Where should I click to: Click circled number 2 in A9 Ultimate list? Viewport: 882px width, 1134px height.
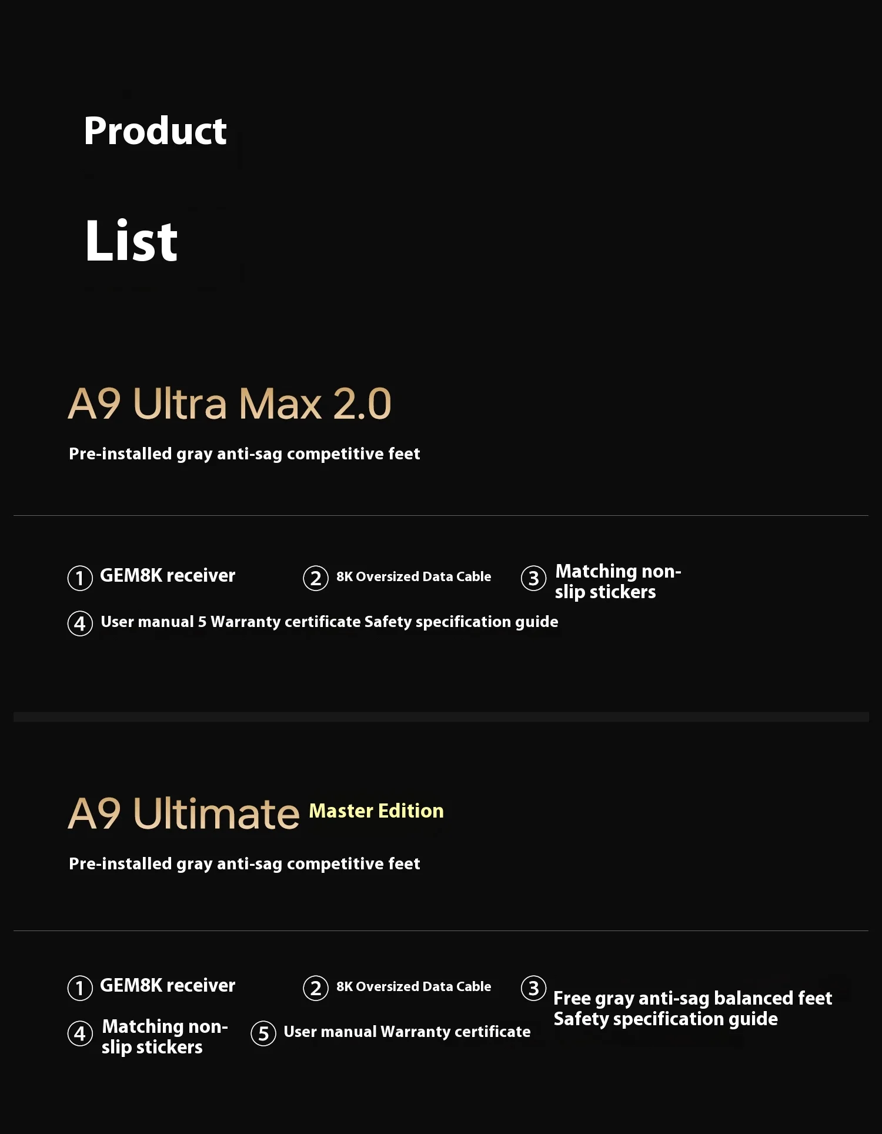(x=316, y=988)
